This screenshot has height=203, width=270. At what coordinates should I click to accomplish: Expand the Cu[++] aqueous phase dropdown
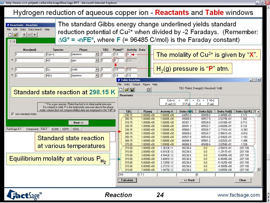[x=97, y=54]
